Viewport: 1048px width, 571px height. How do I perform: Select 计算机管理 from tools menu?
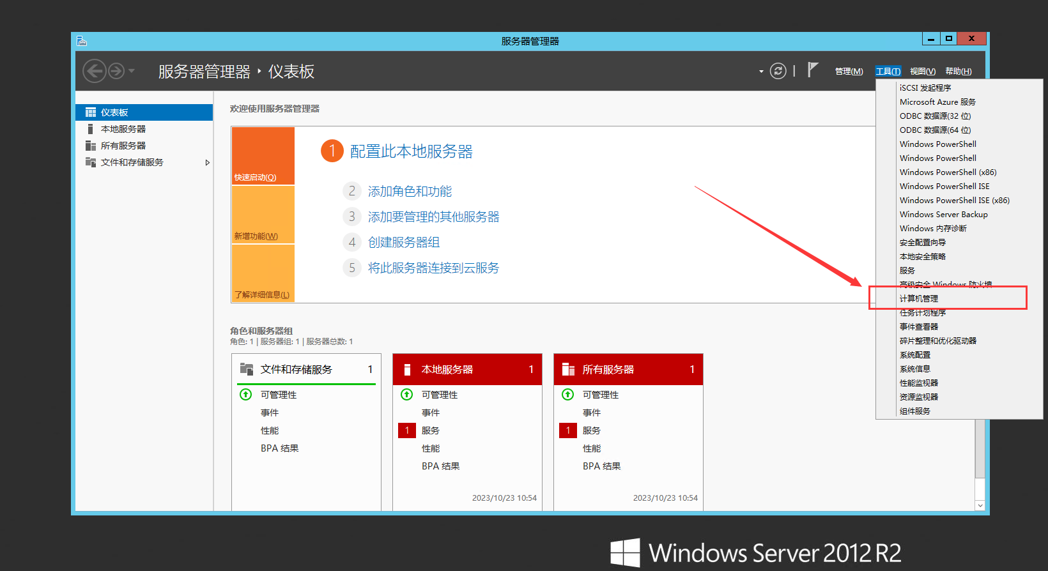coord(919,299)
